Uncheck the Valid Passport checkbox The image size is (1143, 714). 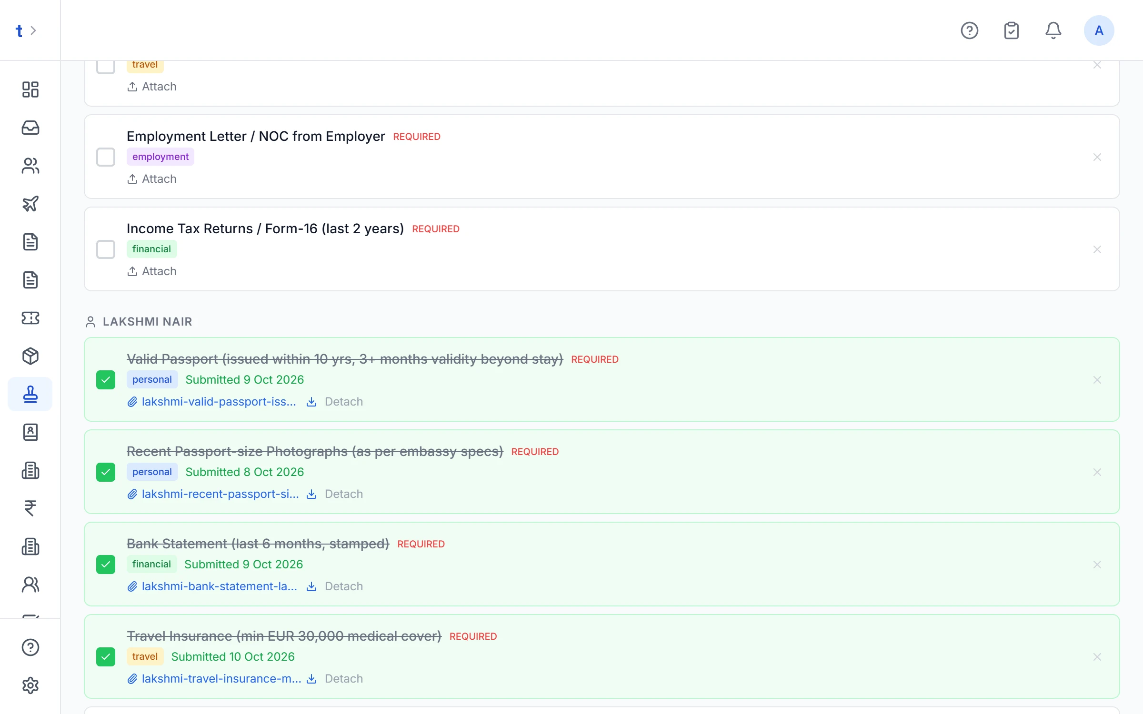pyautogui.click(x=106, y=380)
